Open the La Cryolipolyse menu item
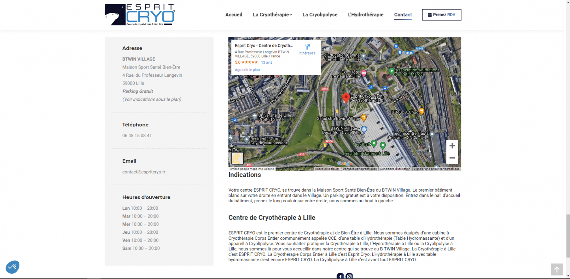The width and height of the screenshot is (570, 279). (x=320, y=15)
